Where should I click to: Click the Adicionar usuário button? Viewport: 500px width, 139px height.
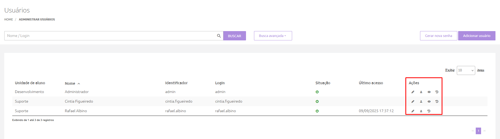click(x=477, y=36)
